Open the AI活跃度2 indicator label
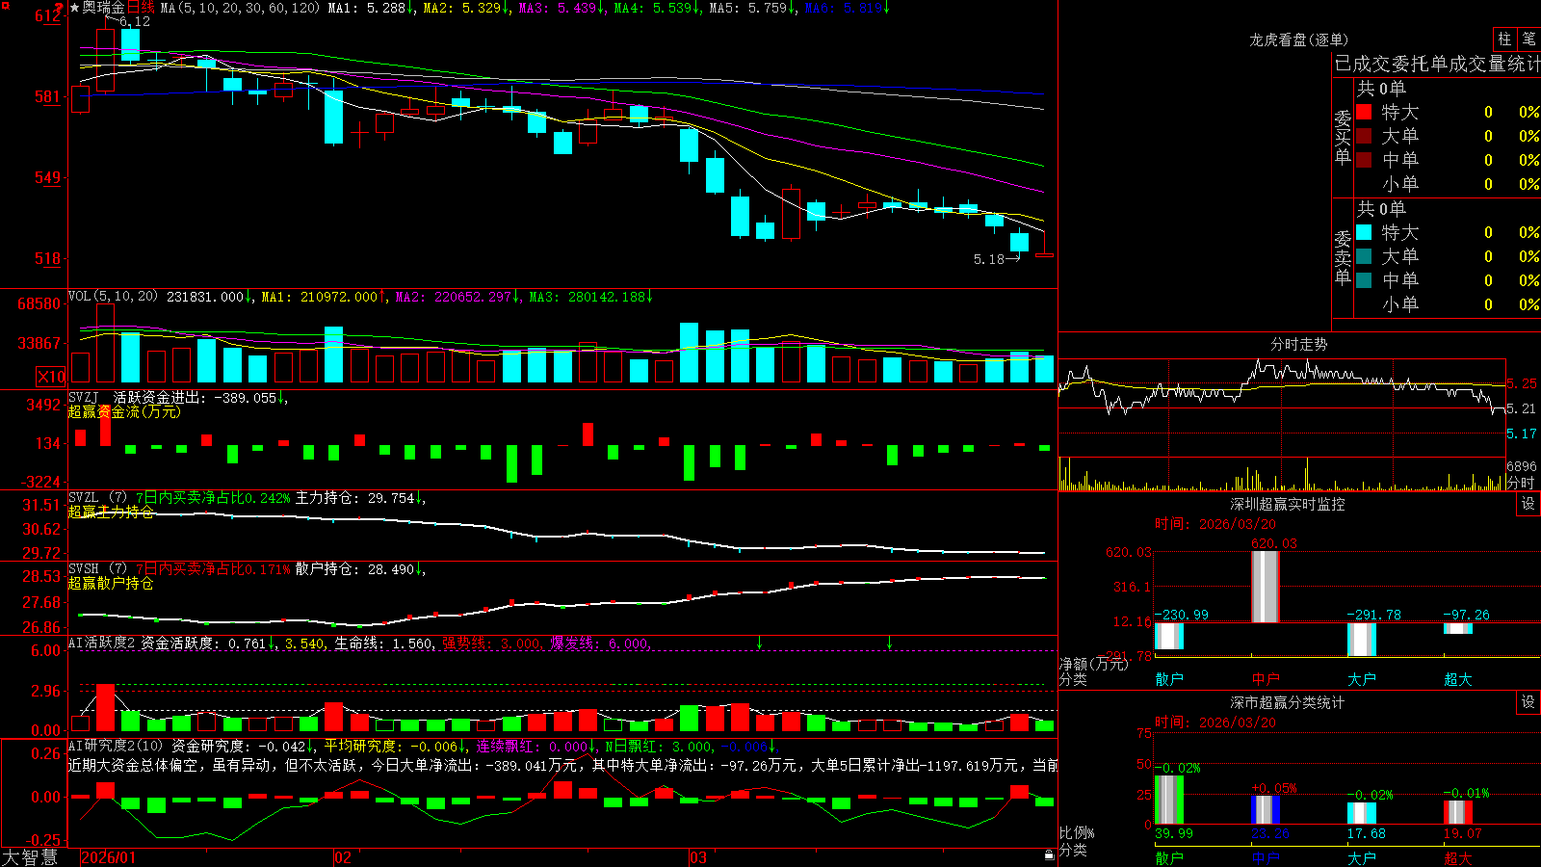The height and width of the screenshot is (867, 1541). pos(102,643)
